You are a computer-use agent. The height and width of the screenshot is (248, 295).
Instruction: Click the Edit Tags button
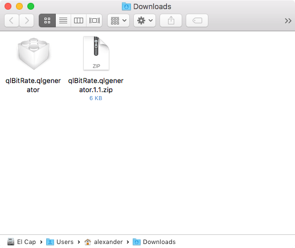(x=197, y=20)
